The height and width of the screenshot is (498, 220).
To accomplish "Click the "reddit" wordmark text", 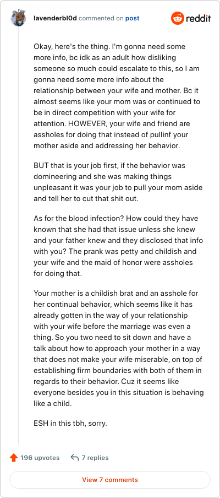I will click(199, 18).
